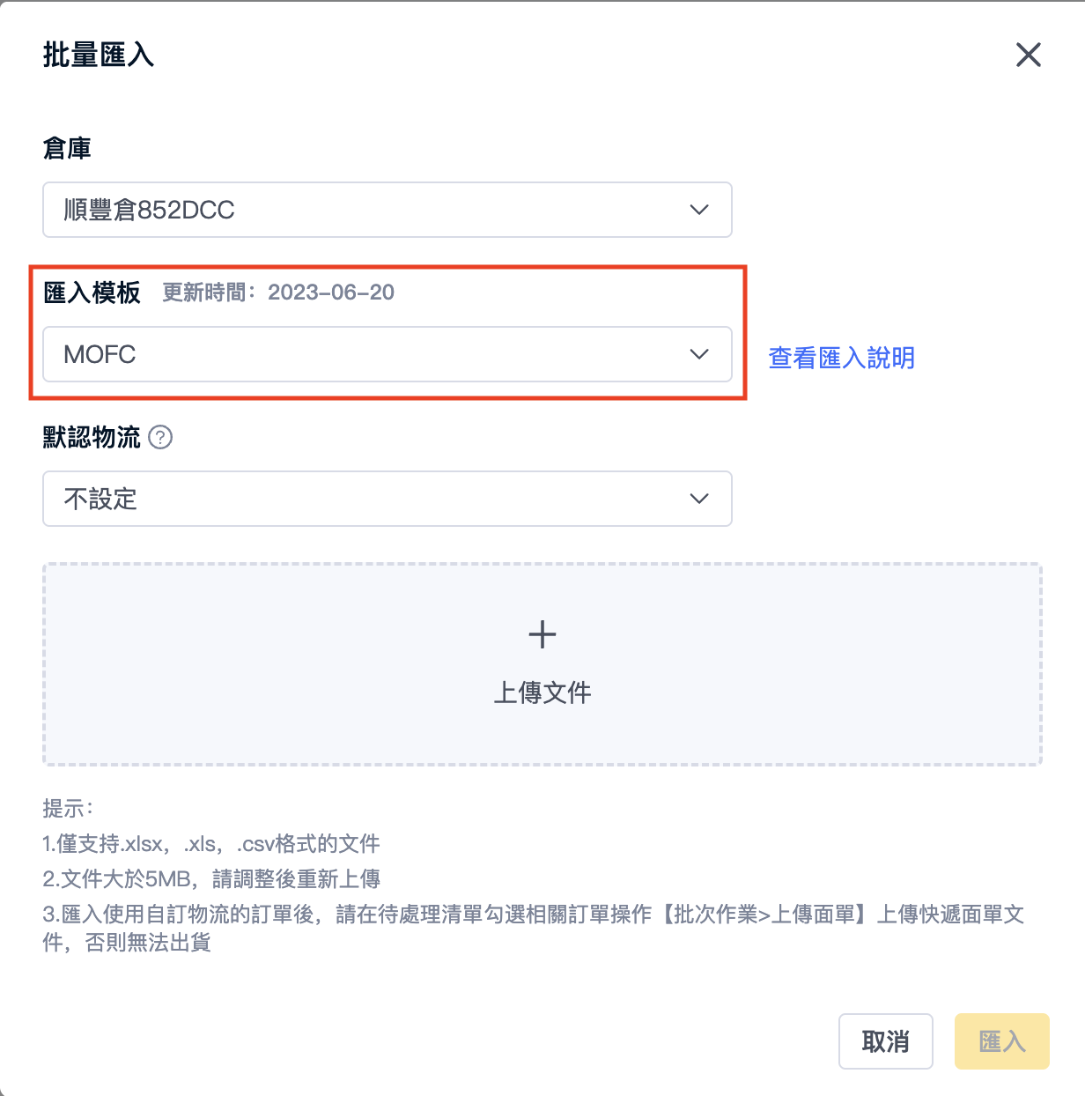The image size is (1085, 1096).
Task: Click the yellow 匯入 button
Action: pyautogui.click(x=1002, y=1041)
